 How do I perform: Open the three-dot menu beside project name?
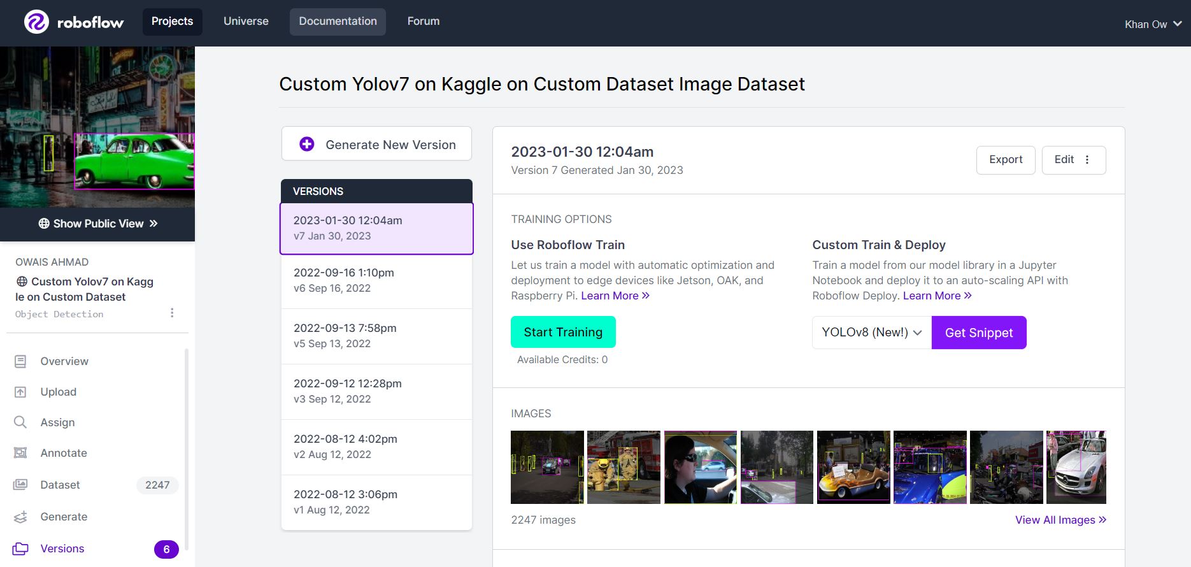pos(172,313)
